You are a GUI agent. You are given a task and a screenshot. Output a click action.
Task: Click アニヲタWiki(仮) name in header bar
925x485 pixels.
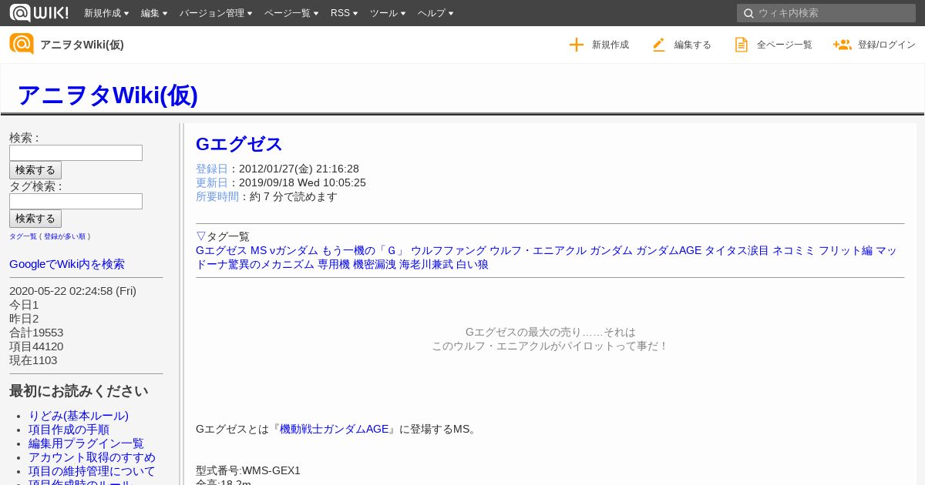click(x=82, y=45)
